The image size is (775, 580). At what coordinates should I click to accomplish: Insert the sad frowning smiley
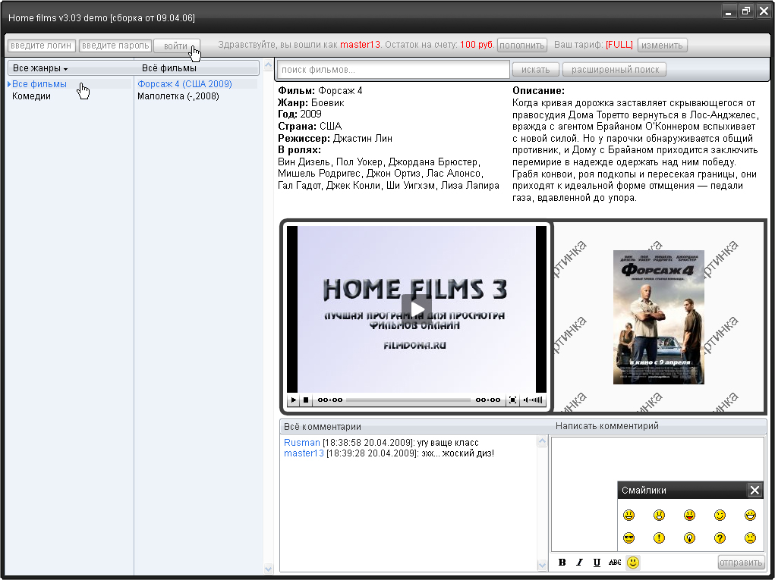coord(750,538)
